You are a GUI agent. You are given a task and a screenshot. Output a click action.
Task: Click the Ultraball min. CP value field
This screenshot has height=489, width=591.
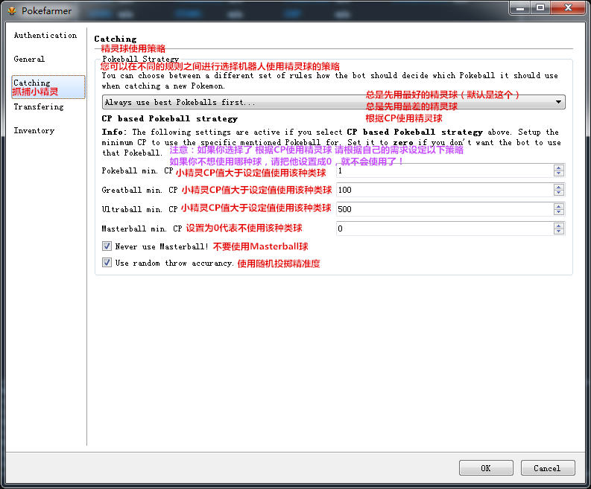445,209
